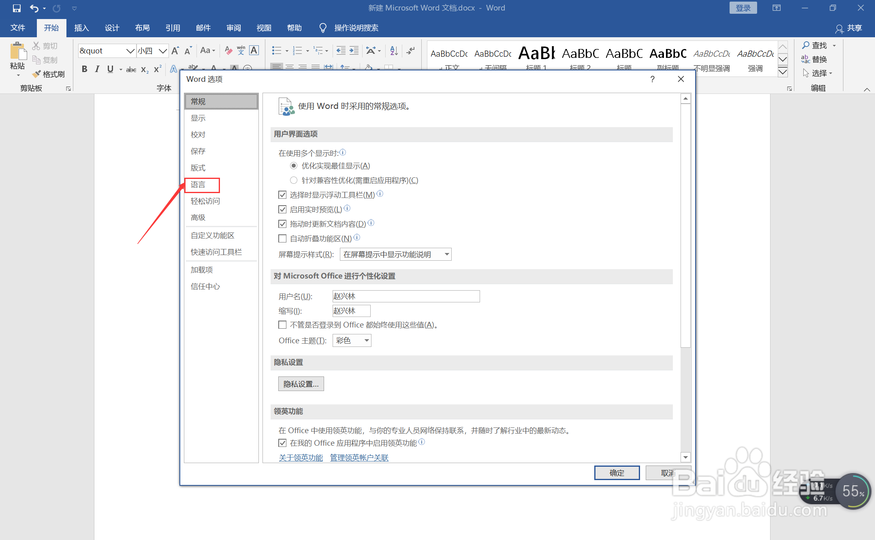Viewport: 875px width, 540px height.
Task: Click the help question mark in Word Options
Action: coord(652,79)
